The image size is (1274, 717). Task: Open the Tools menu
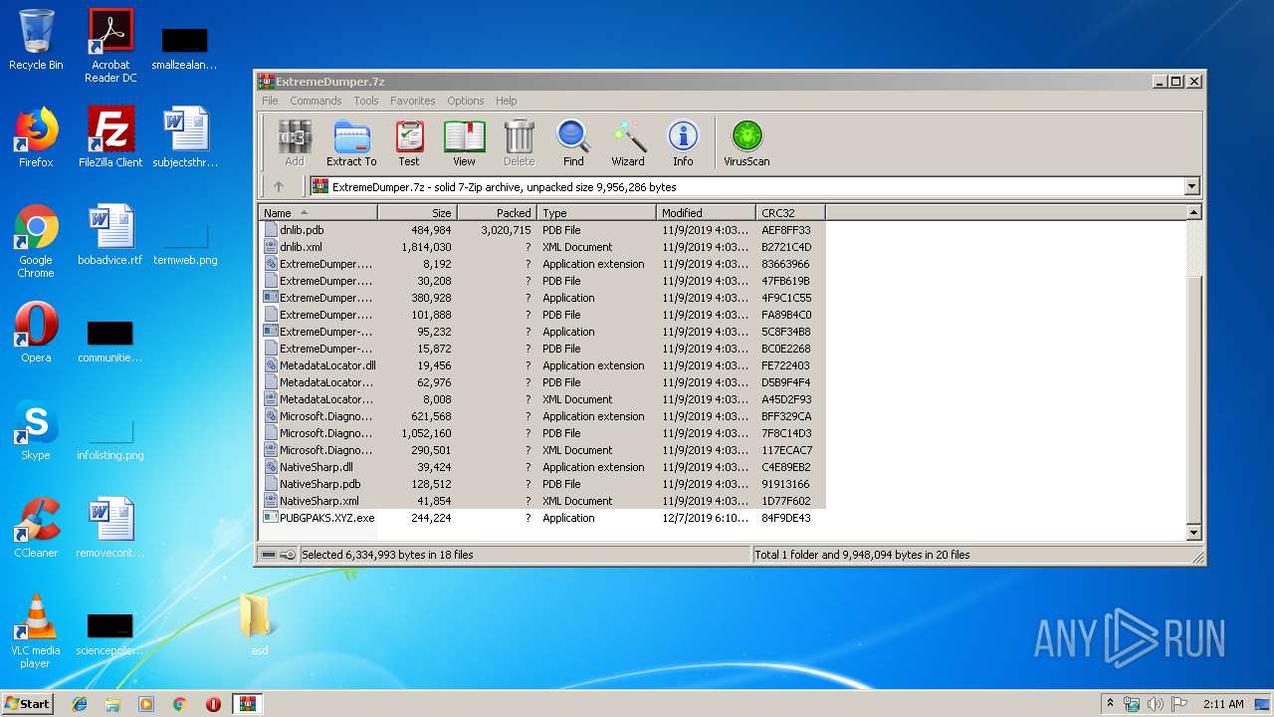[366, 101]
